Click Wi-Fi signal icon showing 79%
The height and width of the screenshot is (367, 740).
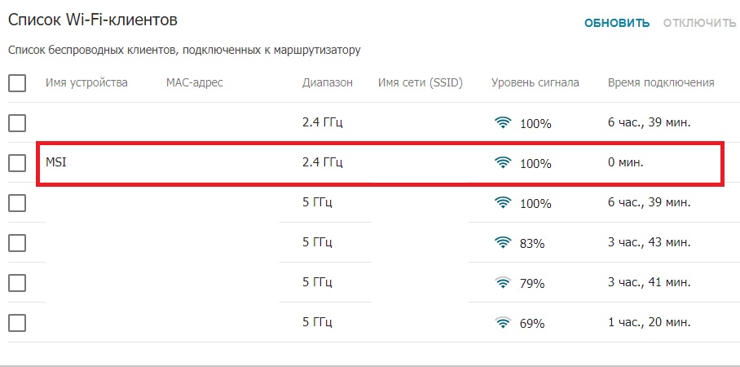click(503, 282)
